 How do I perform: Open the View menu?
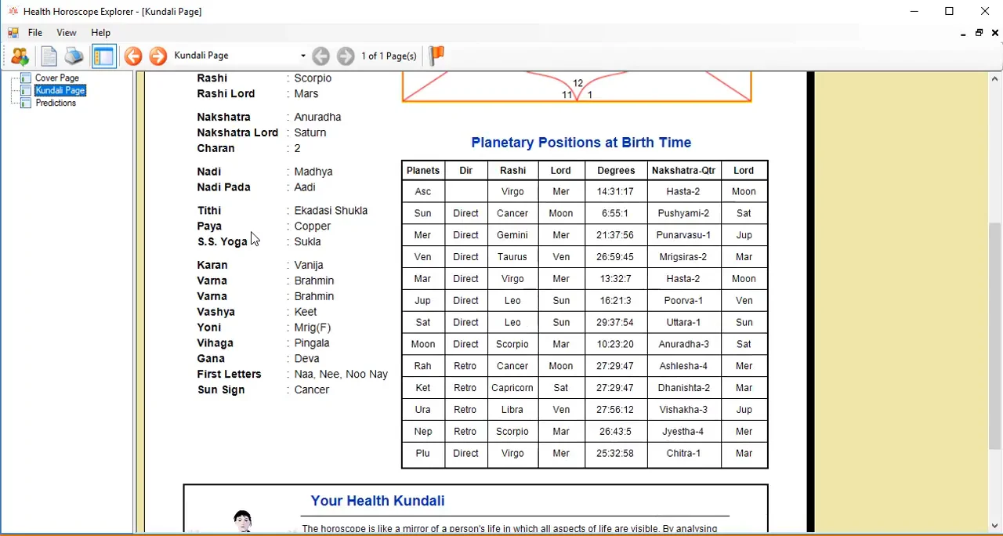coord(67,33)
